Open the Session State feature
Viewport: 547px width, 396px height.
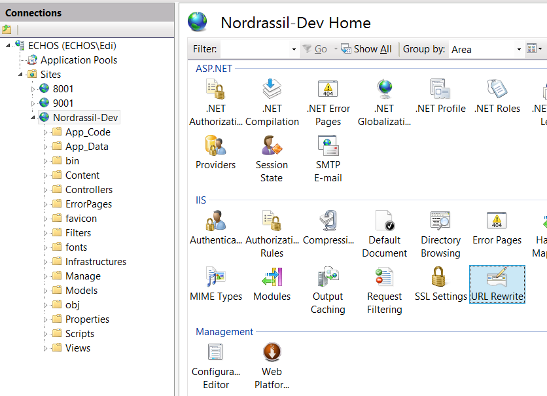point(272,159)
